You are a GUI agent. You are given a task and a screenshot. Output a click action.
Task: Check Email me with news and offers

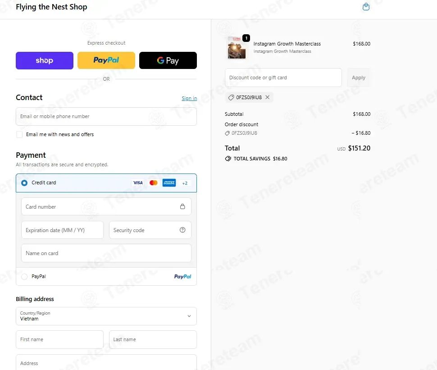click(x=19, y=134)
